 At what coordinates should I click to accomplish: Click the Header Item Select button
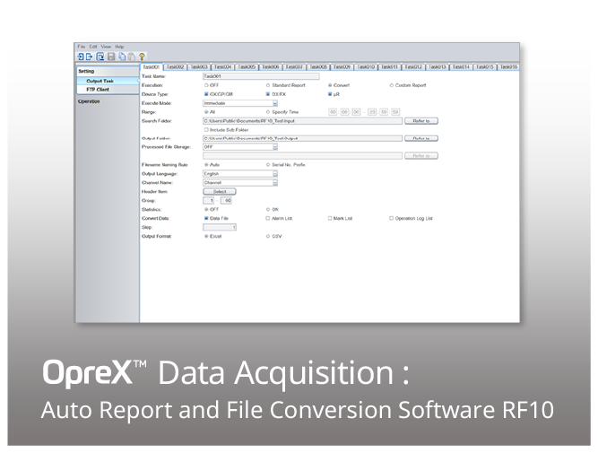click(x=220, y=192)
